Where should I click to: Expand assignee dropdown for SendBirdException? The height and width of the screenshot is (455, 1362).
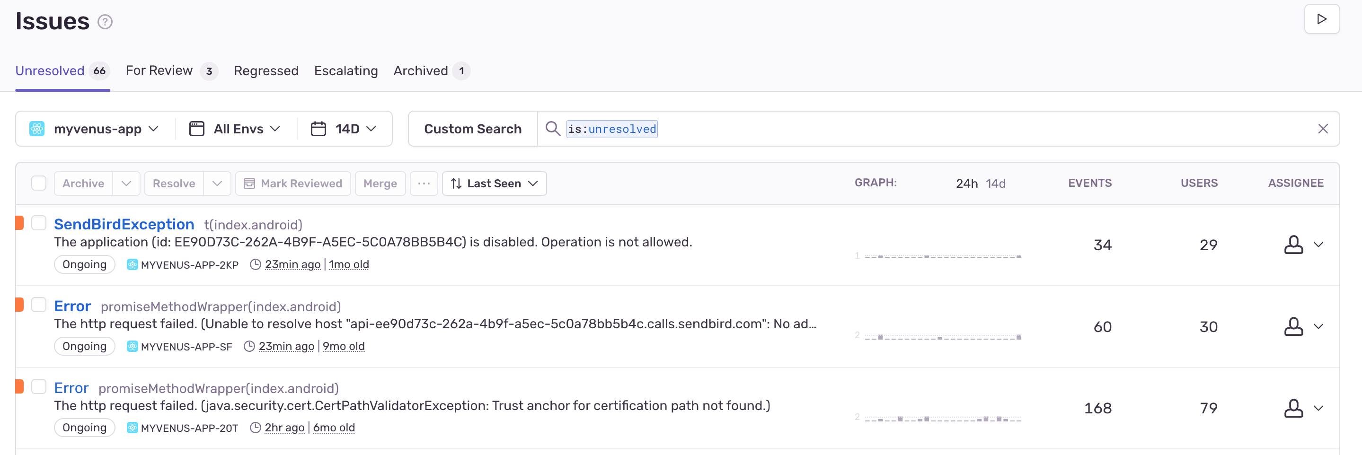(x=1318, y=245)
